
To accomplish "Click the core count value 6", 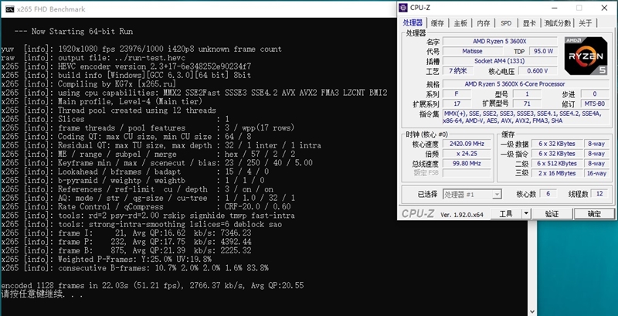I will pos(548,194).
